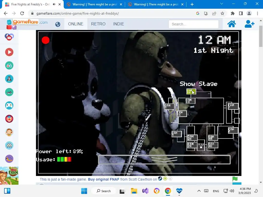
Task: Open the tab search chevron dropdown
Action: pos(222,4)
